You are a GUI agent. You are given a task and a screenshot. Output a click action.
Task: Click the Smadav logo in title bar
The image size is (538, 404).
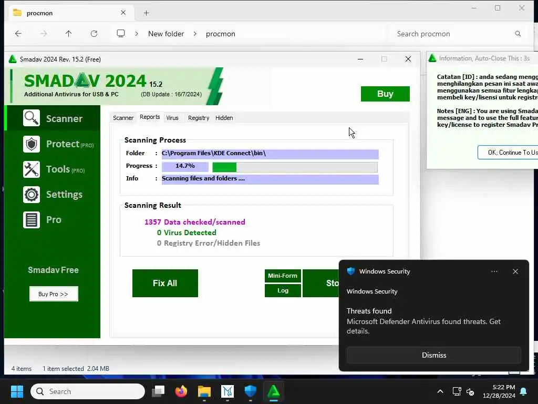[x=13, y=59]
